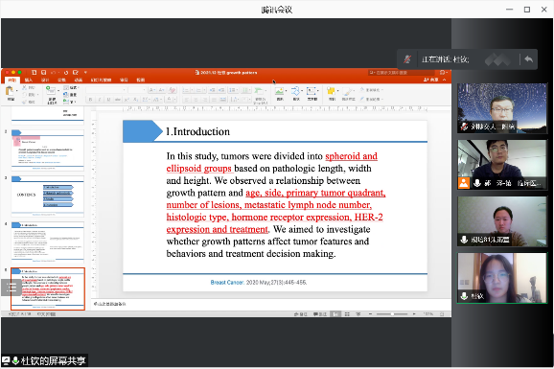Switch to Normal view in status bar
The width and height of the screenshot is (554, 369).
(x=335, y=313)
